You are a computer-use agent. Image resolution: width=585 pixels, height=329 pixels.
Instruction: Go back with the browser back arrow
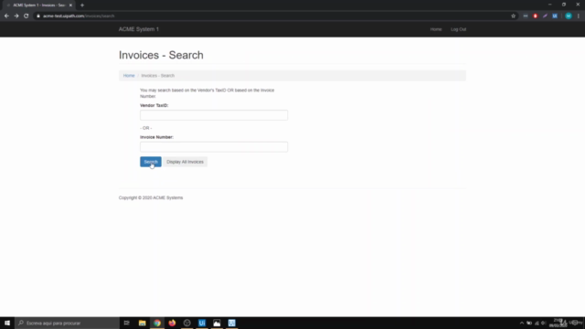(x=6, y=16)
